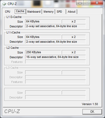Click the L1 D-Cache descriptor field
This screenshot has height=118, width=105.
55,26
